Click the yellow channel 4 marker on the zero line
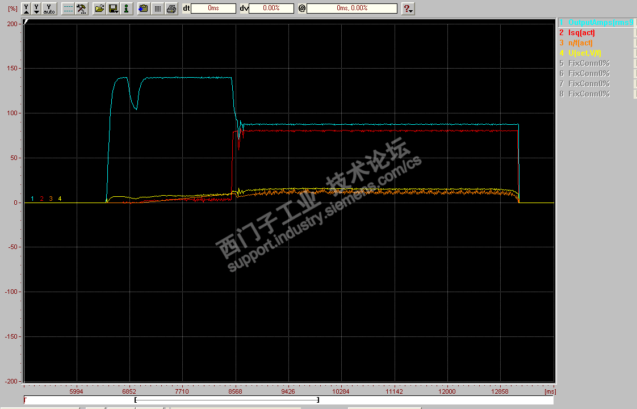637x409 pixels. point(60,199)
